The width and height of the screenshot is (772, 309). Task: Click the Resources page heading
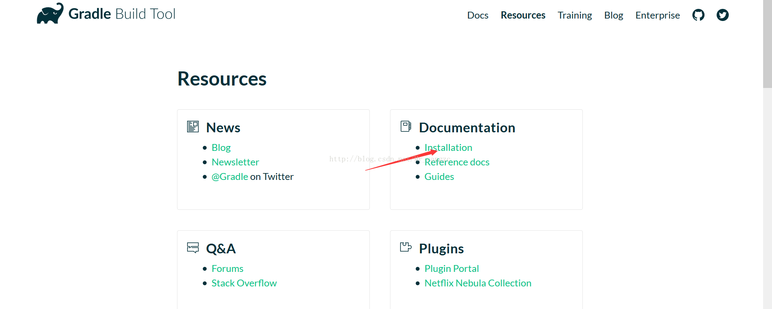(222, 79)
